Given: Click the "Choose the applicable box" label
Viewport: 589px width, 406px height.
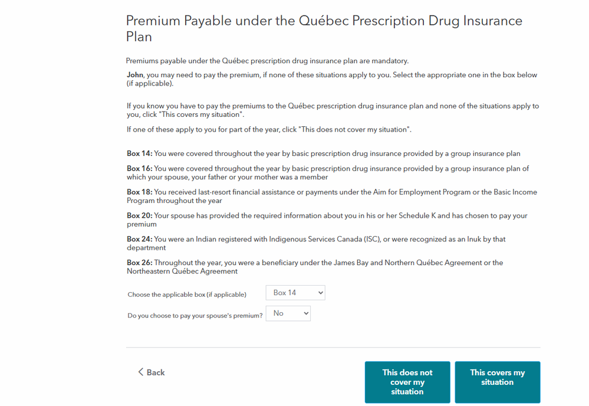Looking at the screenshot, I should point(187,294).
